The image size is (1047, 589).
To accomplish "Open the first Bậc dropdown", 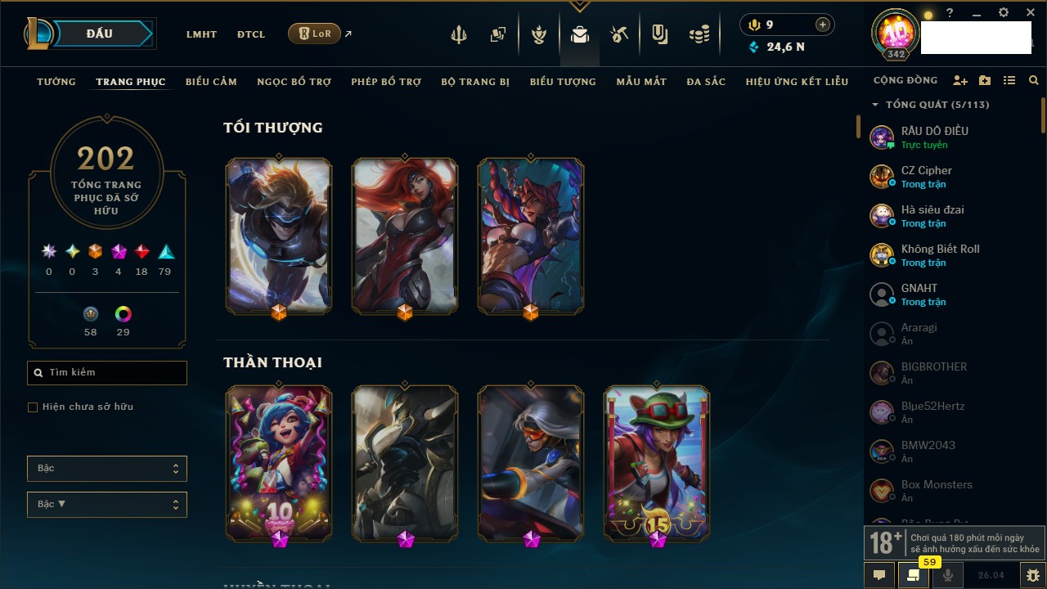I will tap(107, 469).
